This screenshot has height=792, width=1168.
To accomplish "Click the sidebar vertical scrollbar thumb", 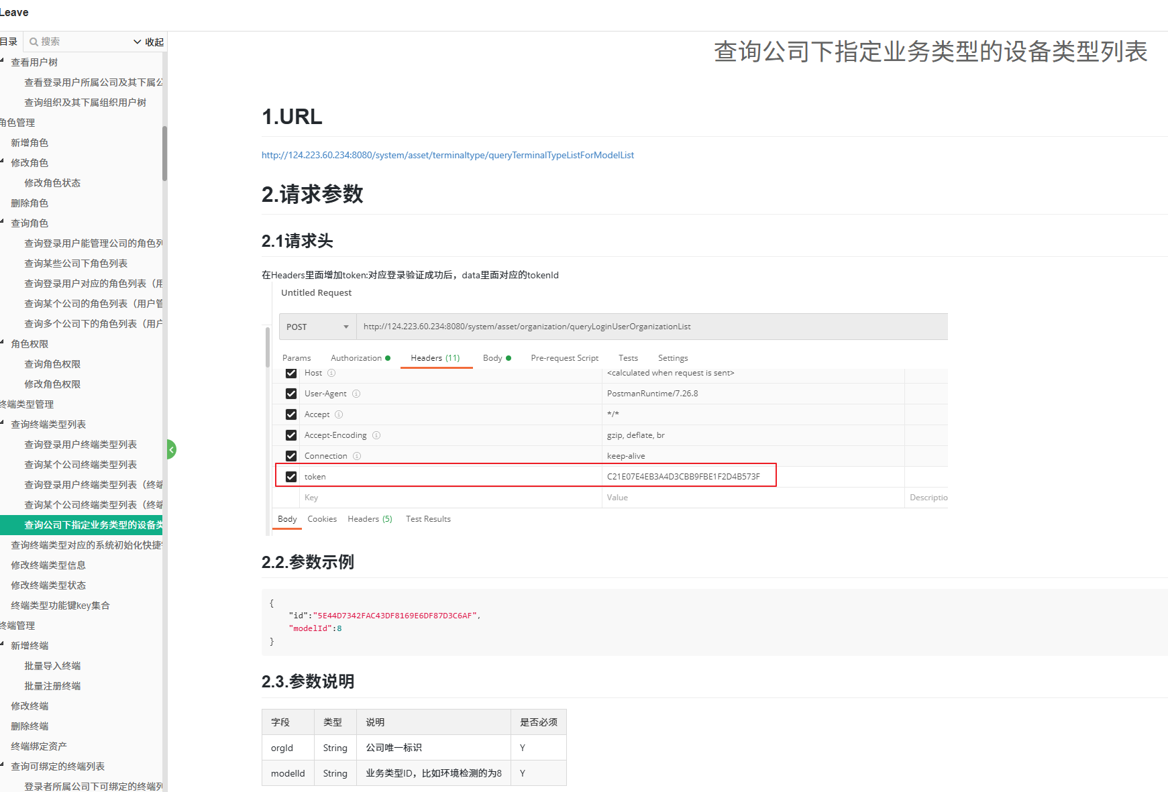I will tap(164, 154).
